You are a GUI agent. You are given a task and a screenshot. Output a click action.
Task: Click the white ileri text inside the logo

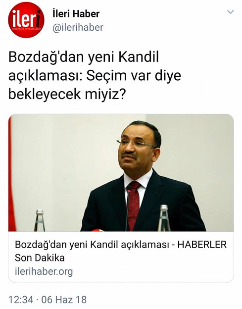(x=26, y=19)
